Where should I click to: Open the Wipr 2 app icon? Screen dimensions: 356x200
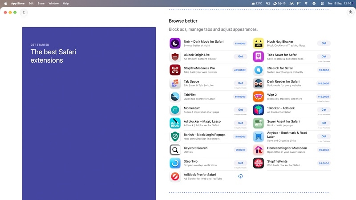[x=259, y=96]
